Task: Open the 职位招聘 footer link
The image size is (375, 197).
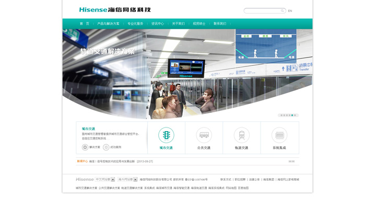Action: [240, 180]
